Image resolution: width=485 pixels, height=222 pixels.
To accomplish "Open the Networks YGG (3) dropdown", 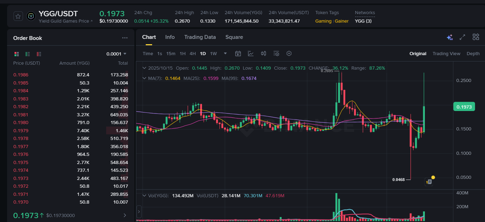I will tap(363, 21).
